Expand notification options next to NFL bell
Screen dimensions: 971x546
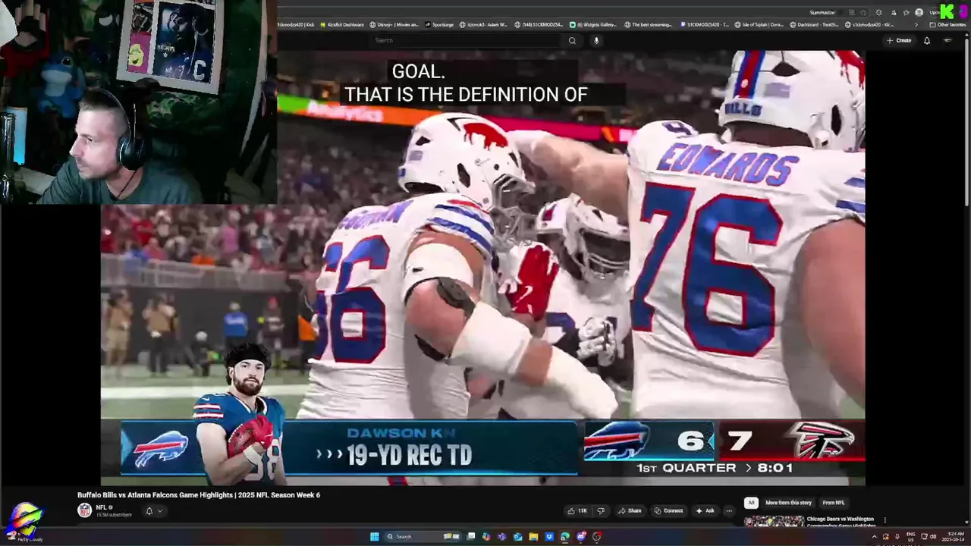click(x=159, y=510)
